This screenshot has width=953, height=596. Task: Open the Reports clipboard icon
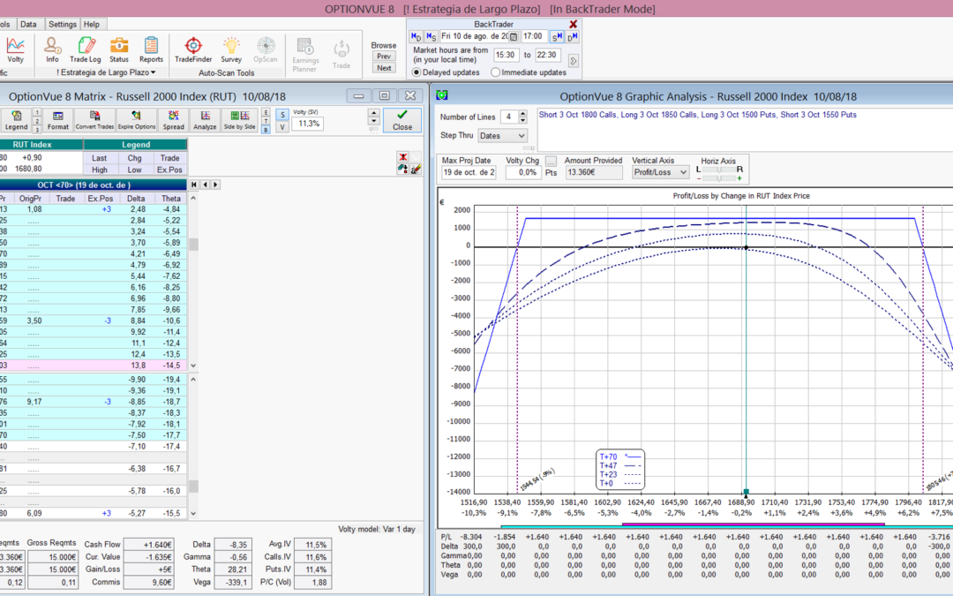pyautogui.click(x=151, y=49)
